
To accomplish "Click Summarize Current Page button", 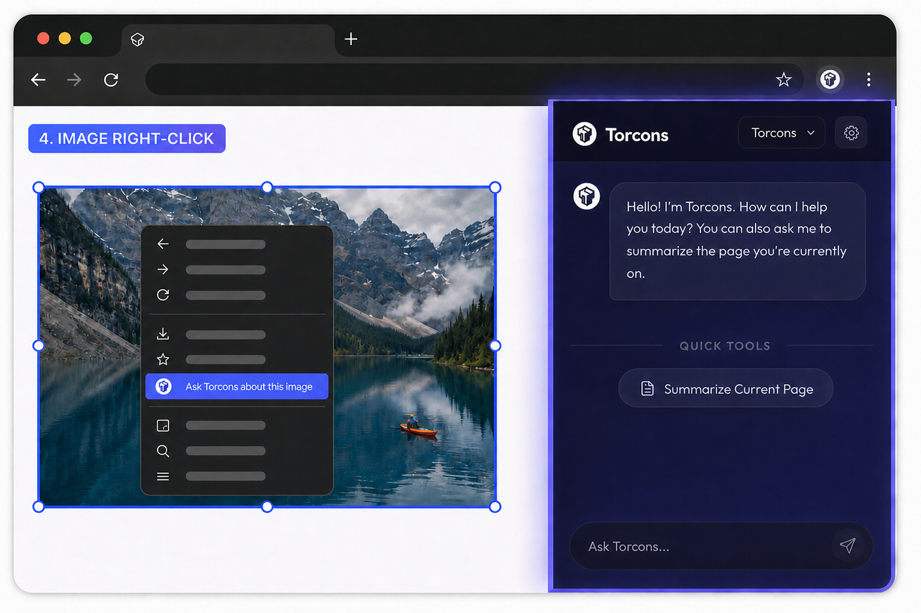I will pyautogui.click(x=726, y=388).
